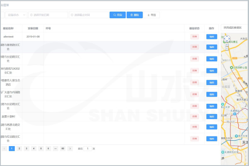The width and height of the screenshot is (249, 166).
Task: Click the blue 删除 delete button
Action: (x=135, y=15)
